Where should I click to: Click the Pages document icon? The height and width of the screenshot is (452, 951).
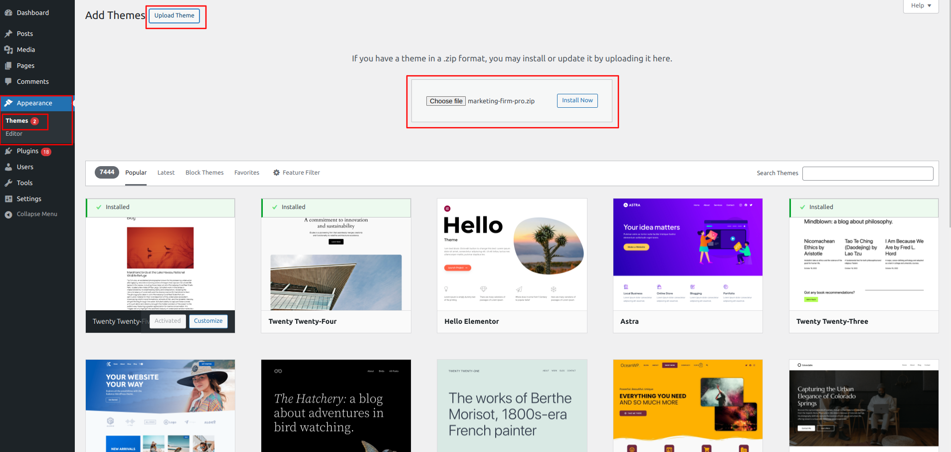[x=8, y=66]
